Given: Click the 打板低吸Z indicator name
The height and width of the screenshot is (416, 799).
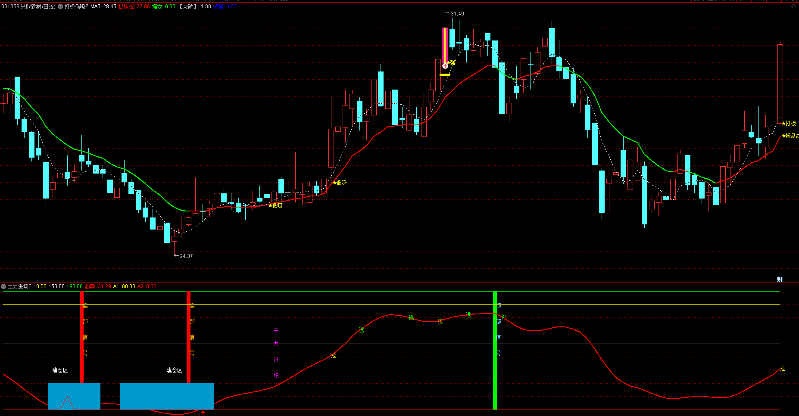Looking at the screenshot, I should [x=77, y=6].
